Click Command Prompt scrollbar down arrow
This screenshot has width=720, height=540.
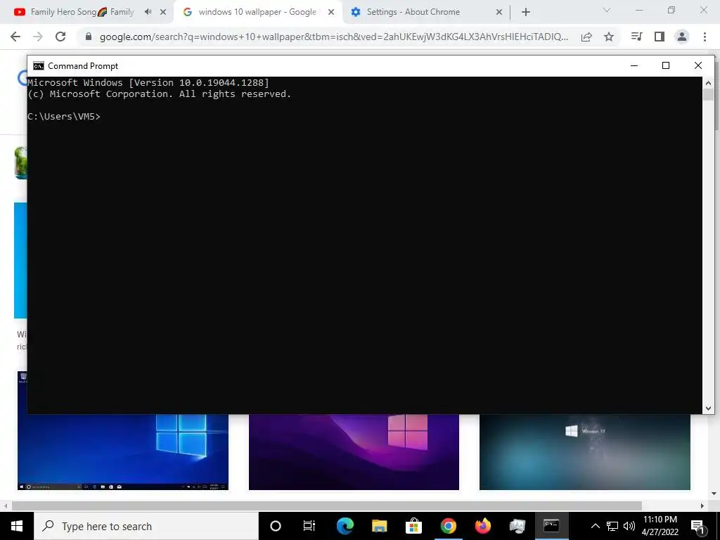pos(708,409)
